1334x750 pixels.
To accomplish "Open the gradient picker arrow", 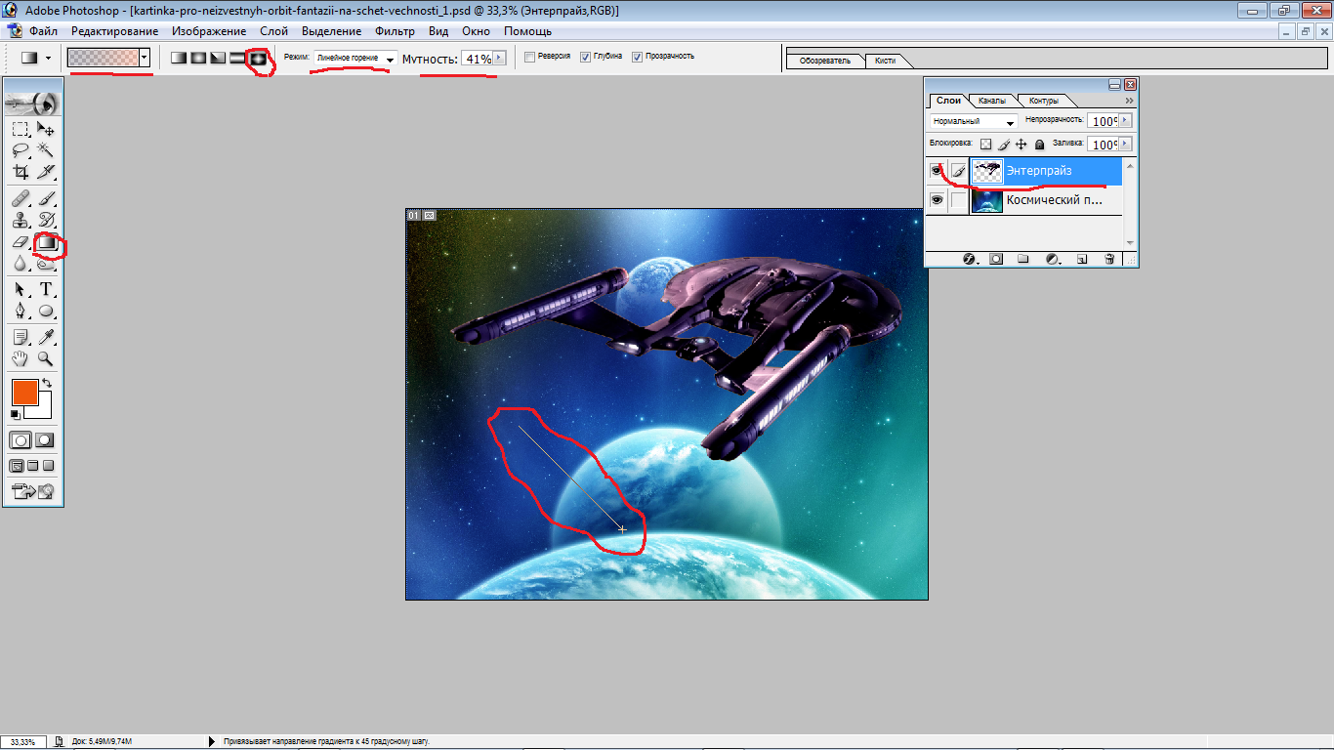I will 145,59.
